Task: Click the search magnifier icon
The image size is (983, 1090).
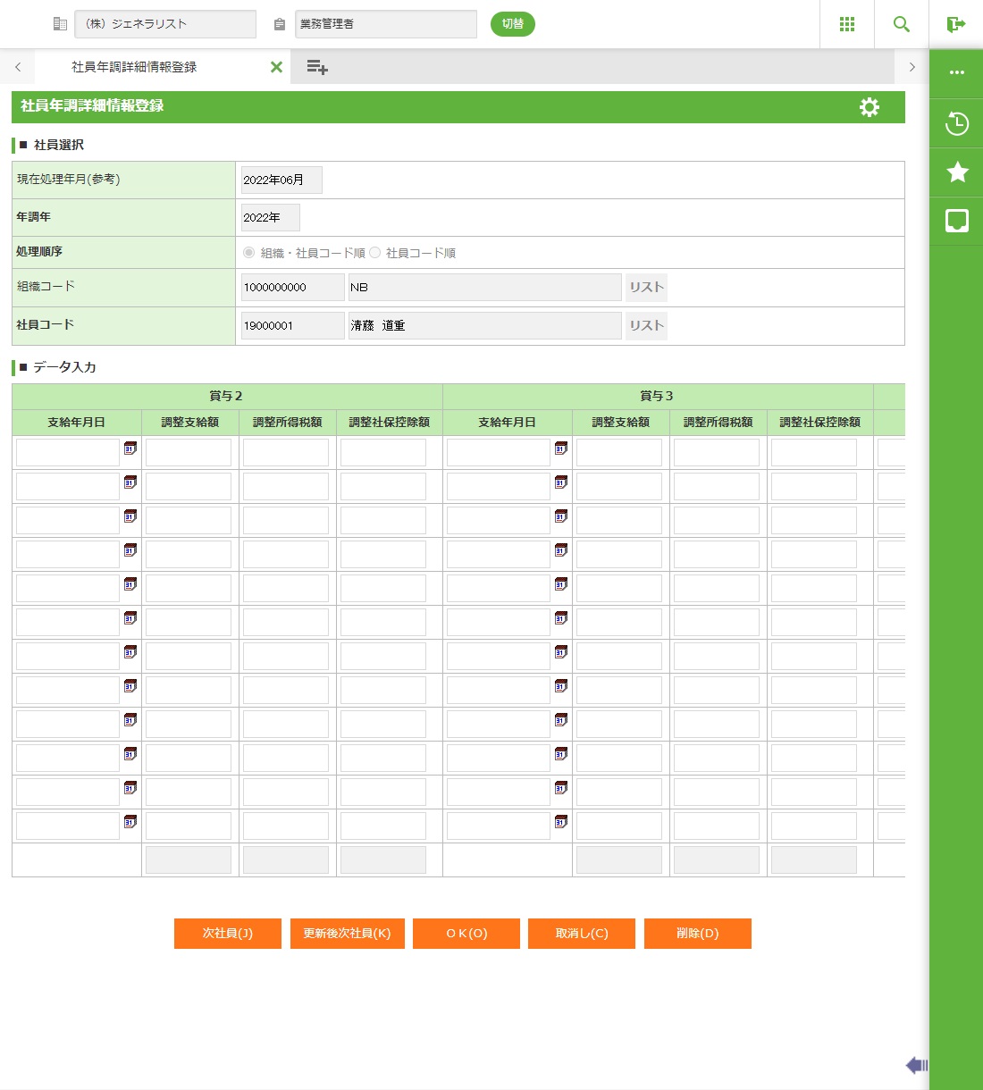Action: pyautogui.click(x=902, y=24)
